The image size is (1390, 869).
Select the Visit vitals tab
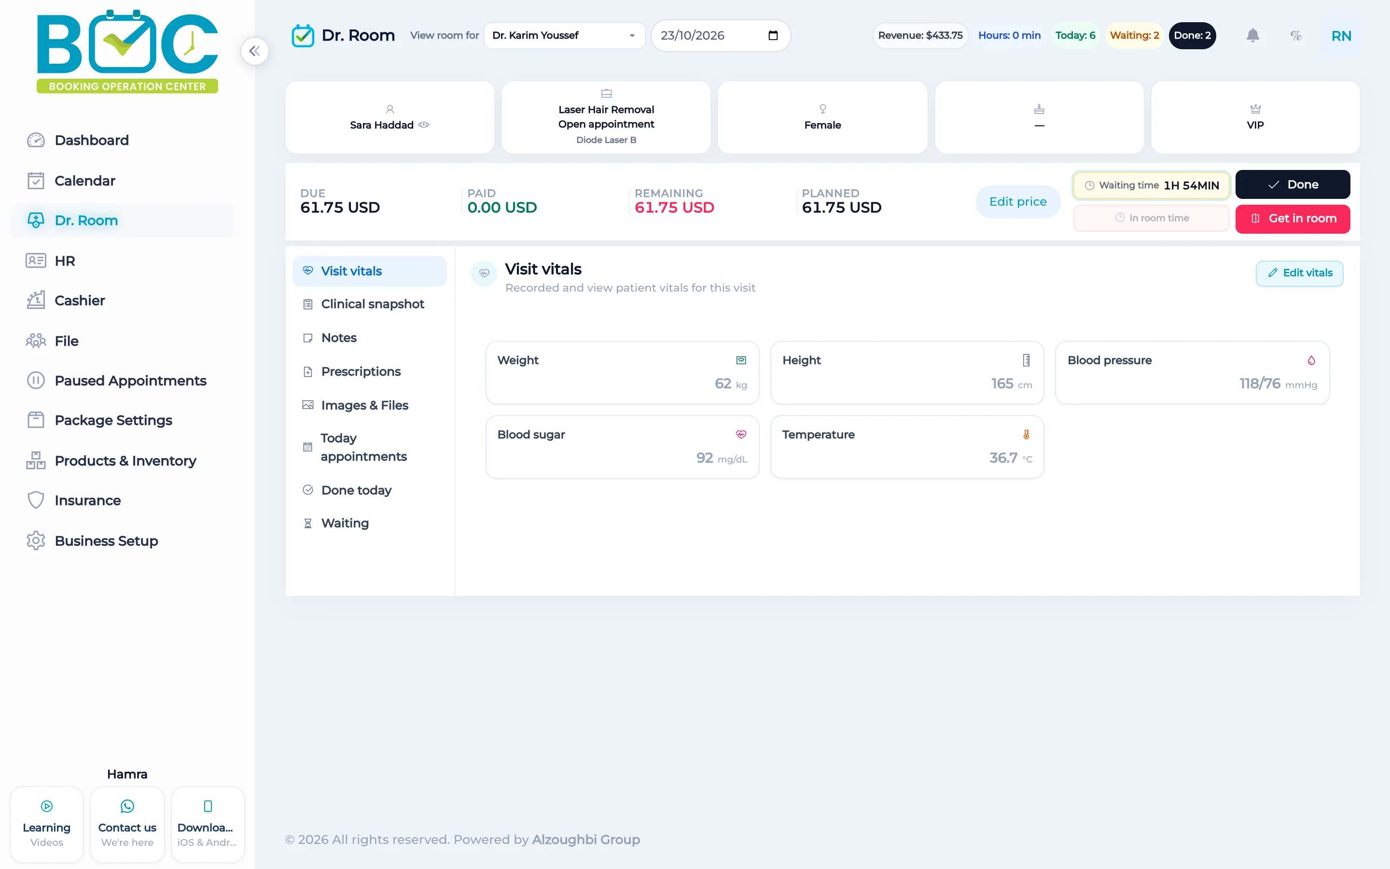369,271
